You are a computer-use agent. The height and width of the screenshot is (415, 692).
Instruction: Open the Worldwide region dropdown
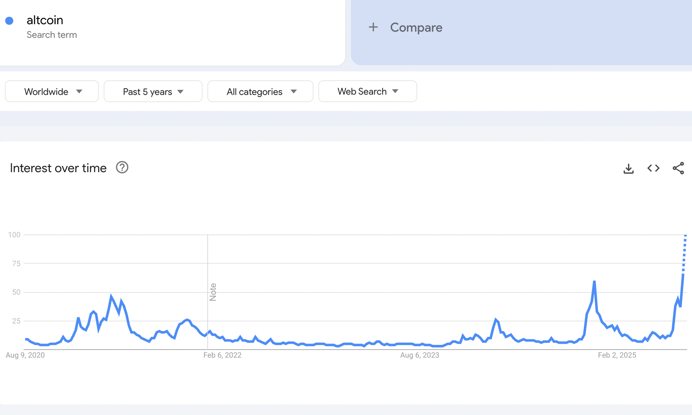pos(52,91)
